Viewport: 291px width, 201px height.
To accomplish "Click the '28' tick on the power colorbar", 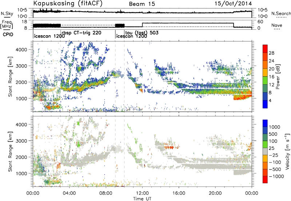I will (x=271, y=53).
